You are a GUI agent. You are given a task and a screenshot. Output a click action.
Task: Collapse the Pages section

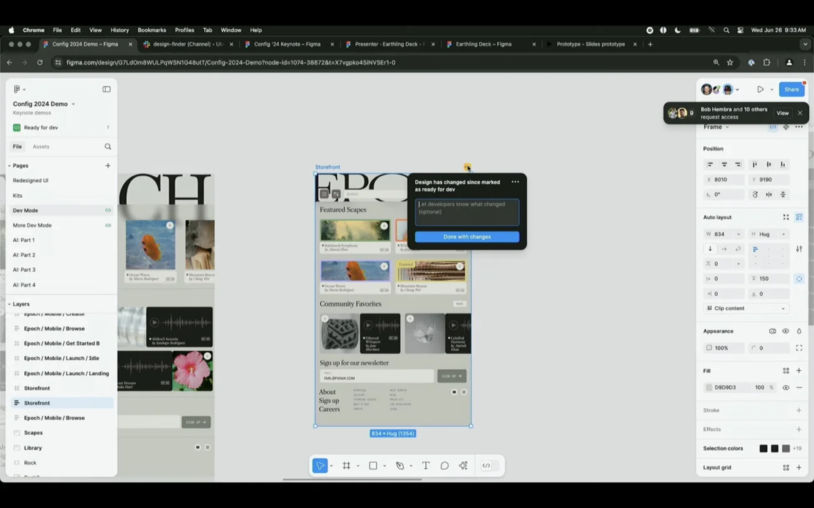pos(9,165)
